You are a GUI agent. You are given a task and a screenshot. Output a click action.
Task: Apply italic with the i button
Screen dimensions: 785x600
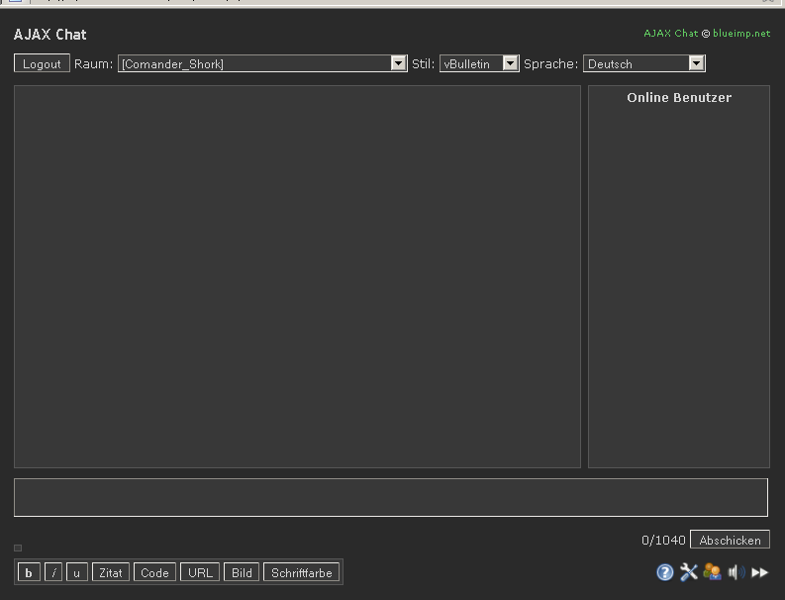[53, 572]
